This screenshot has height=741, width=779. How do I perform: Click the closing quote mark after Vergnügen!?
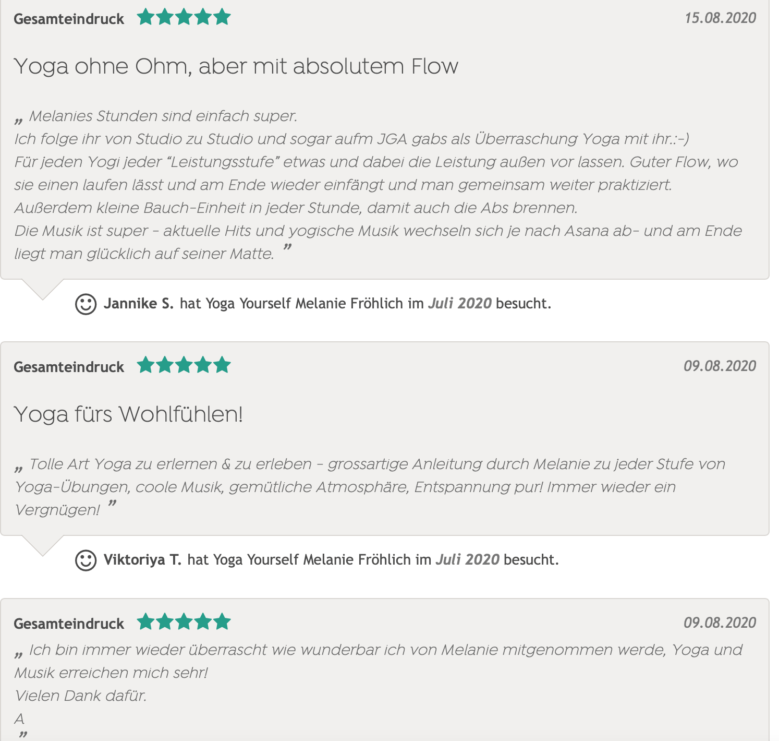point(112,504)
